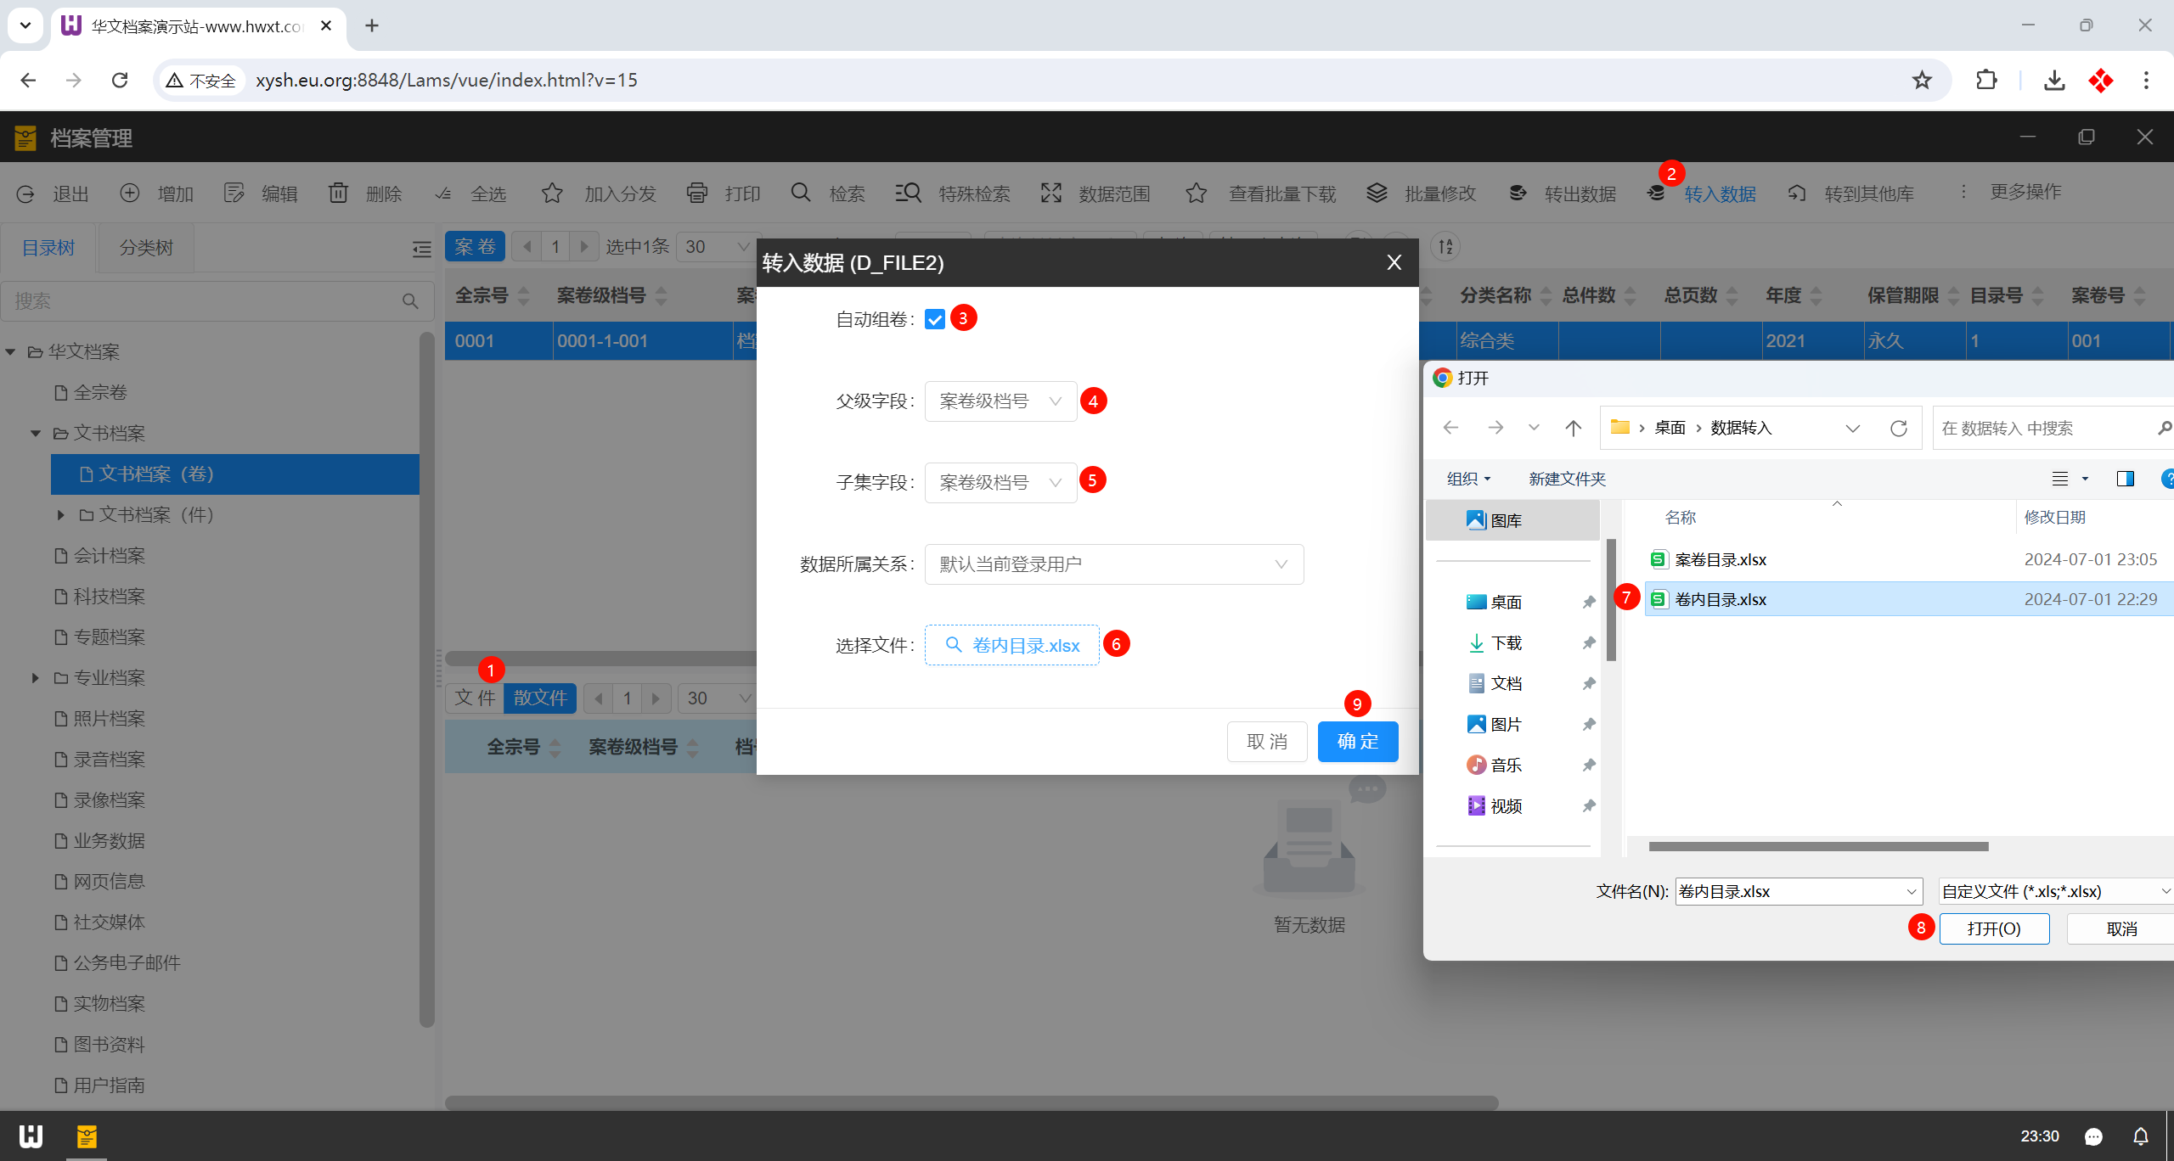Click the refresh icon in the file dialog
Viewport: 2174px width, 1161px height.
[1899, 428]
